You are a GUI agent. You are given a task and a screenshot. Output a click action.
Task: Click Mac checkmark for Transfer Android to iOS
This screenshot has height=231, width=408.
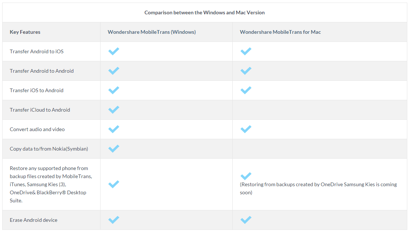click(x=246, y=51)
